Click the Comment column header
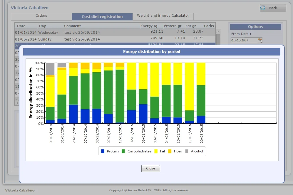The image size is (293, 195). point(72,26)
